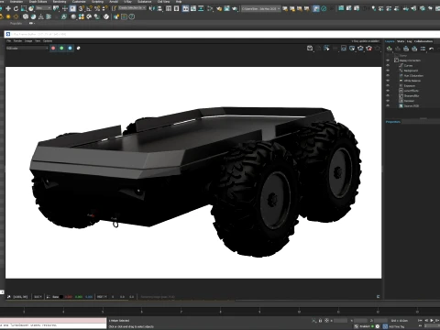The image size is (440, 330).
Task: Toggle Angle Snap in main toolbar
Action: pyautogui.click(x=89, y=8)
